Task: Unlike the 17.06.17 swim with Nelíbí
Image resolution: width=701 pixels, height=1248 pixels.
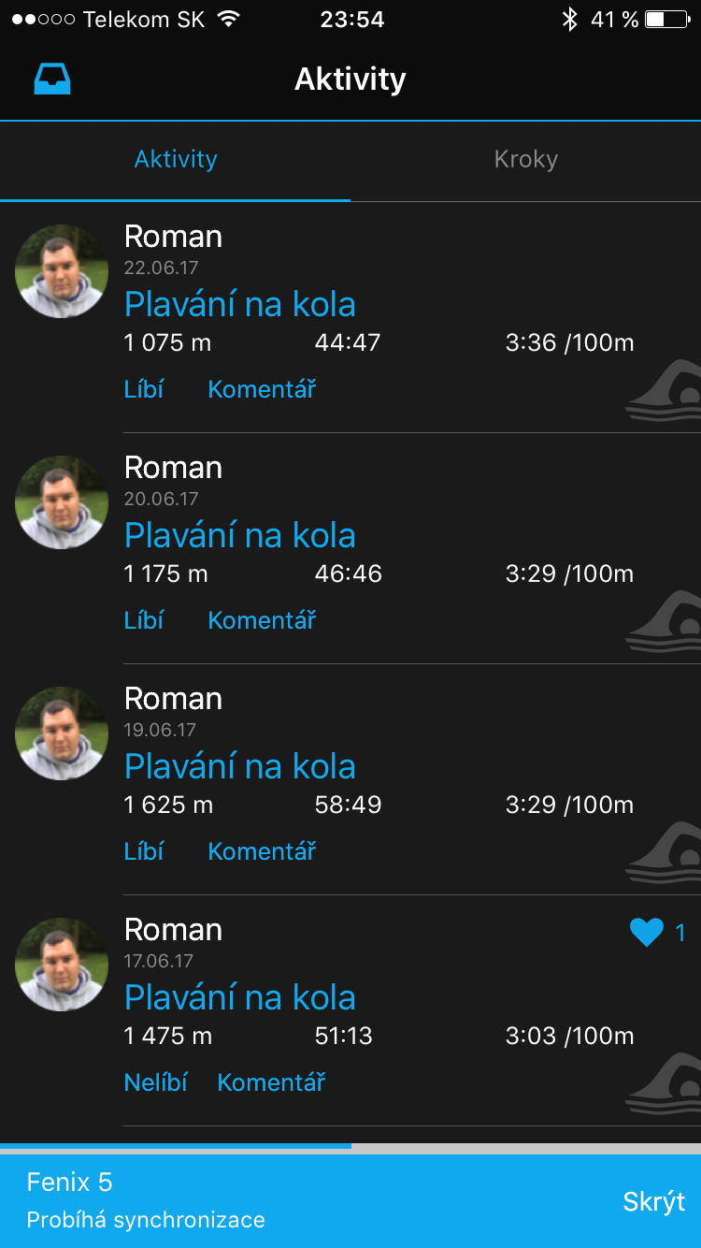Action: (x=155, y=1082)
